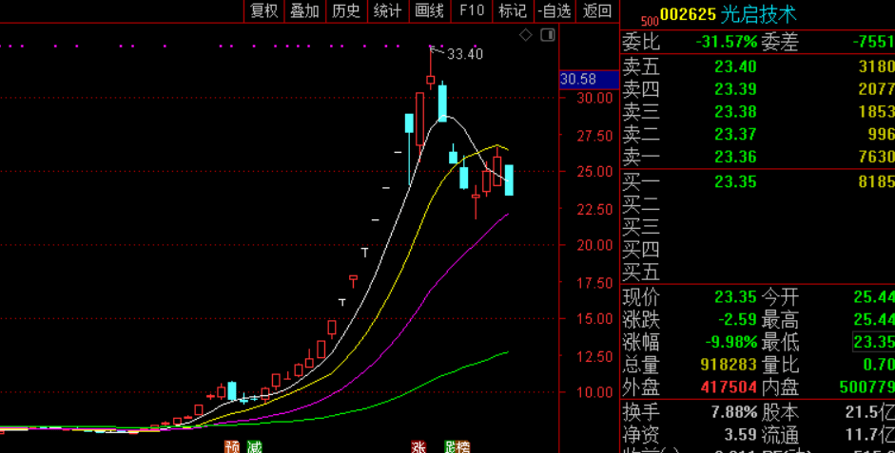The height and width of the screenshot is (453, 895).
Task: Toggle -自选 to remove from watchlist
Action: 555,11
